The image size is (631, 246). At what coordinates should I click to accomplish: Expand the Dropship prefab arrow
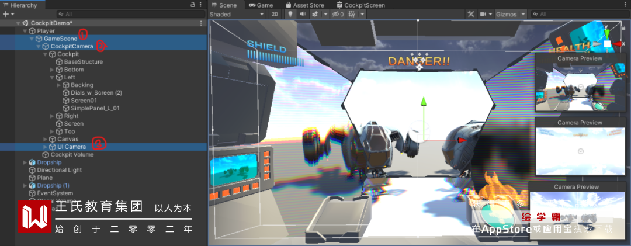point(25,162)
